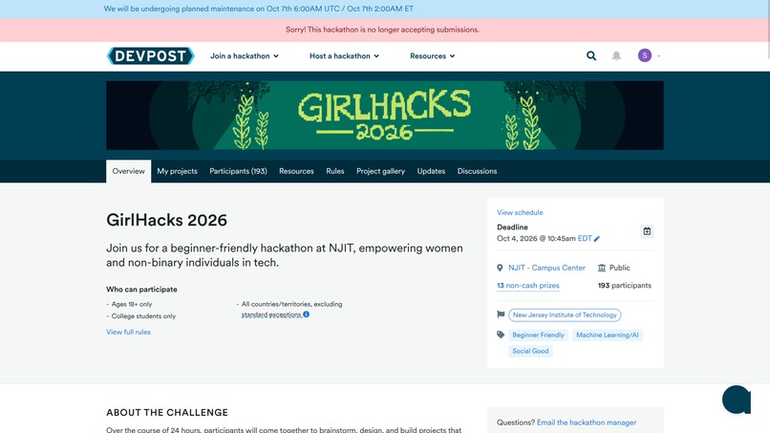Click the location pin icon
The image size is (770, 433).
click(x=500, y=268)
